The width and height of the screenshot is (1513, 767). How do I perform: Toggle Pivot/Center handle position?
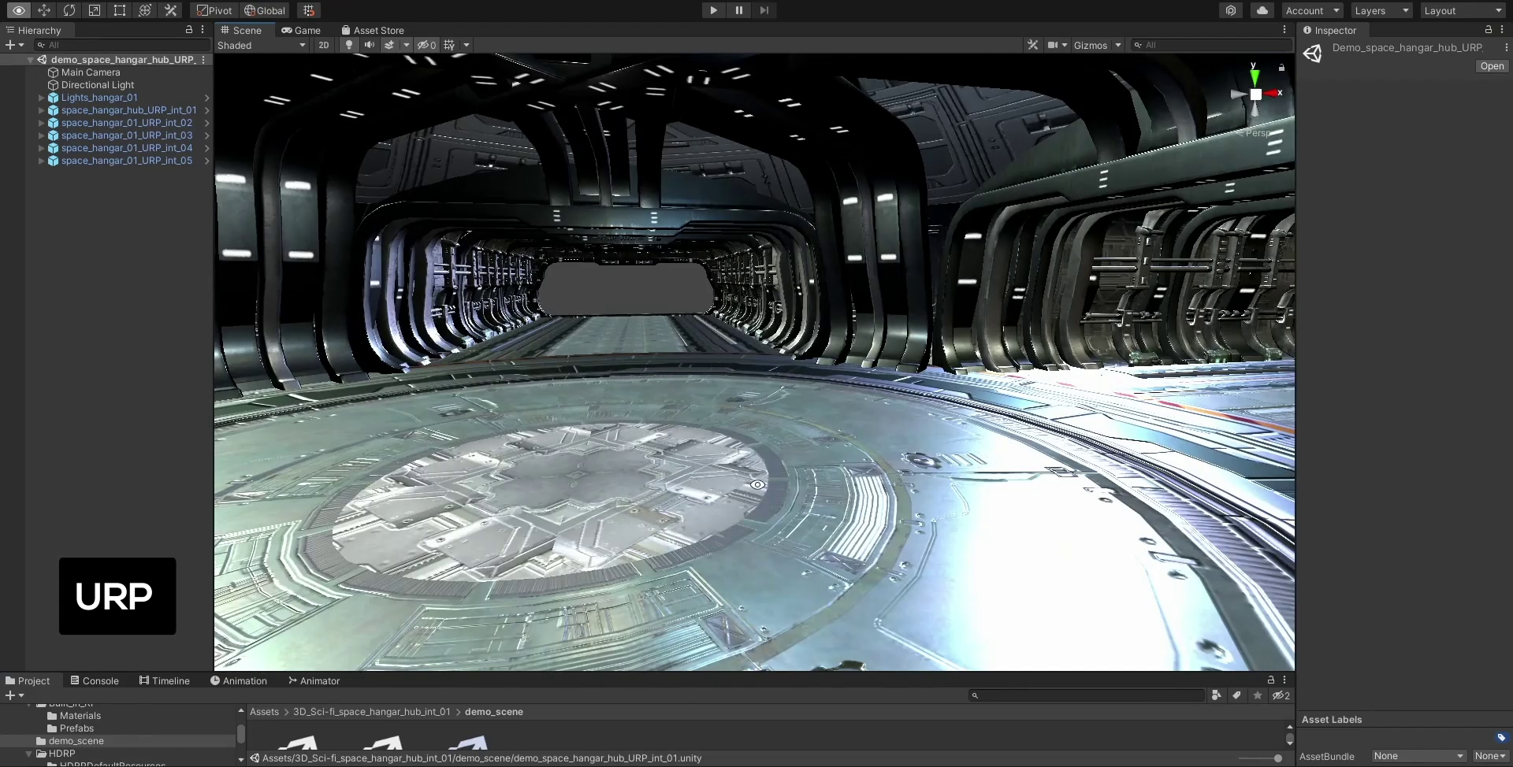tap(214, 10)
